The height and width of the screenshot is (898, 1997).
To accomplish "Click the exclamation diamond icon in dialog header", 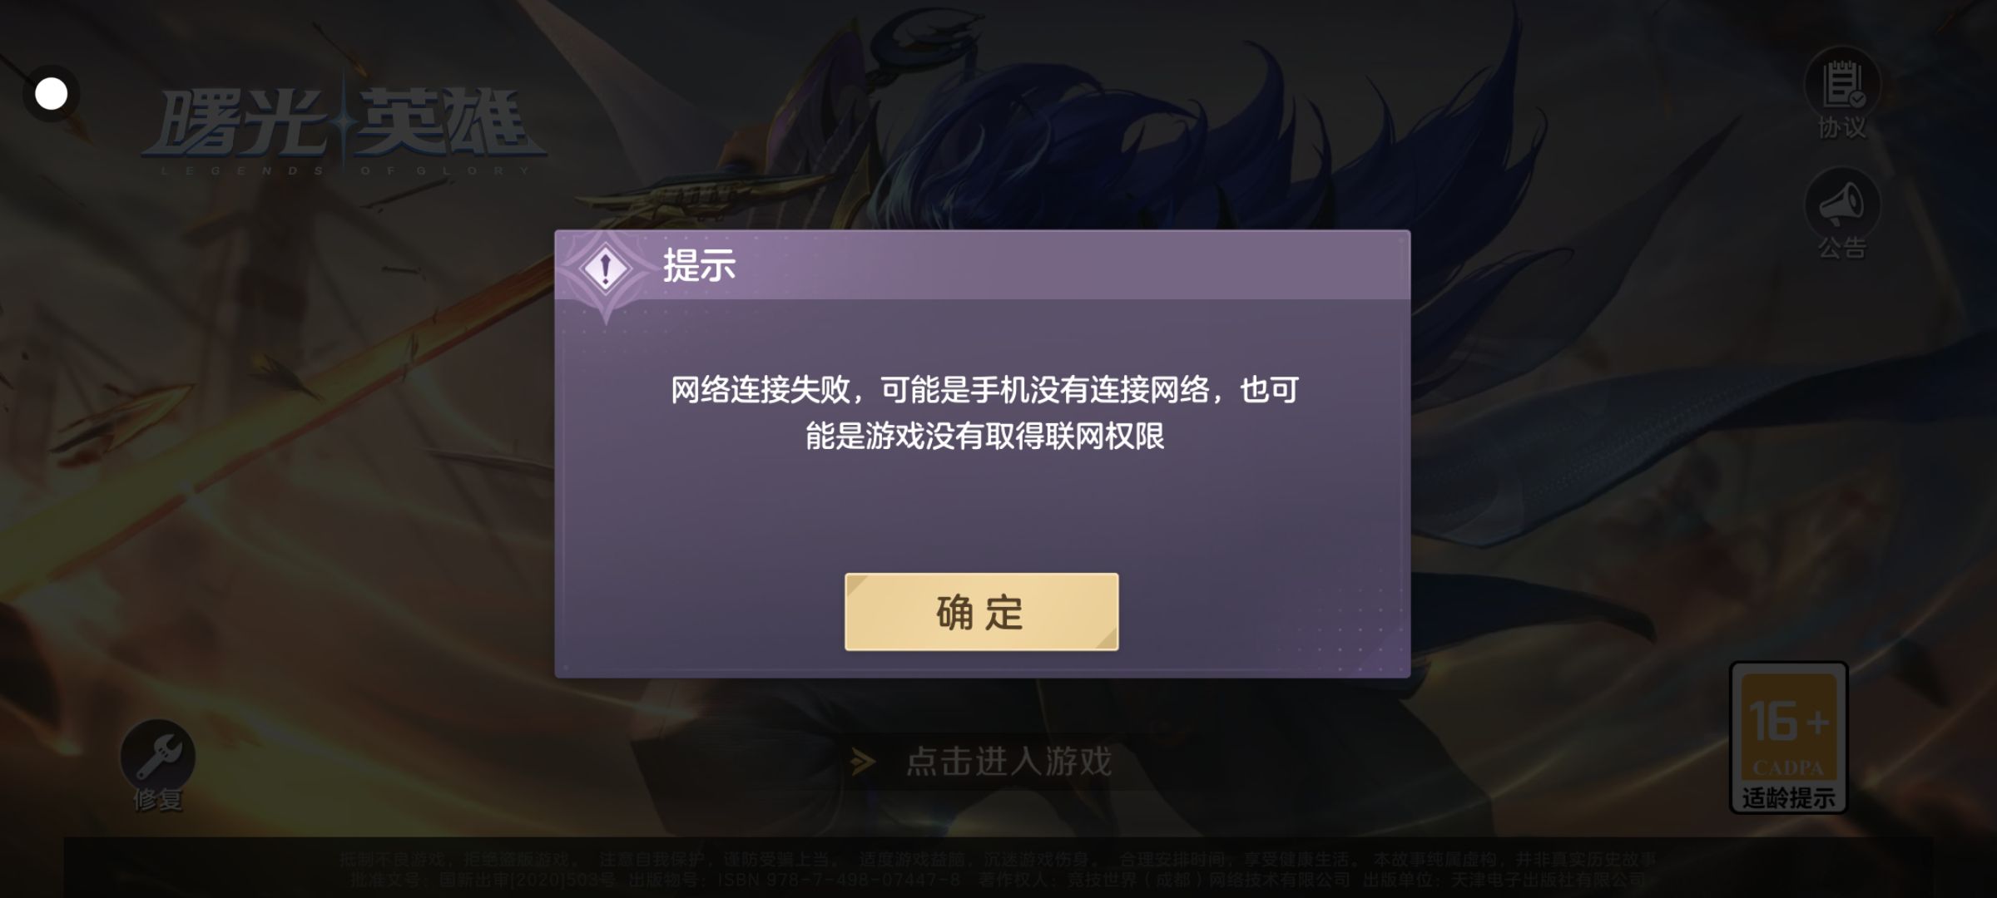I will (x=606, y=269).
